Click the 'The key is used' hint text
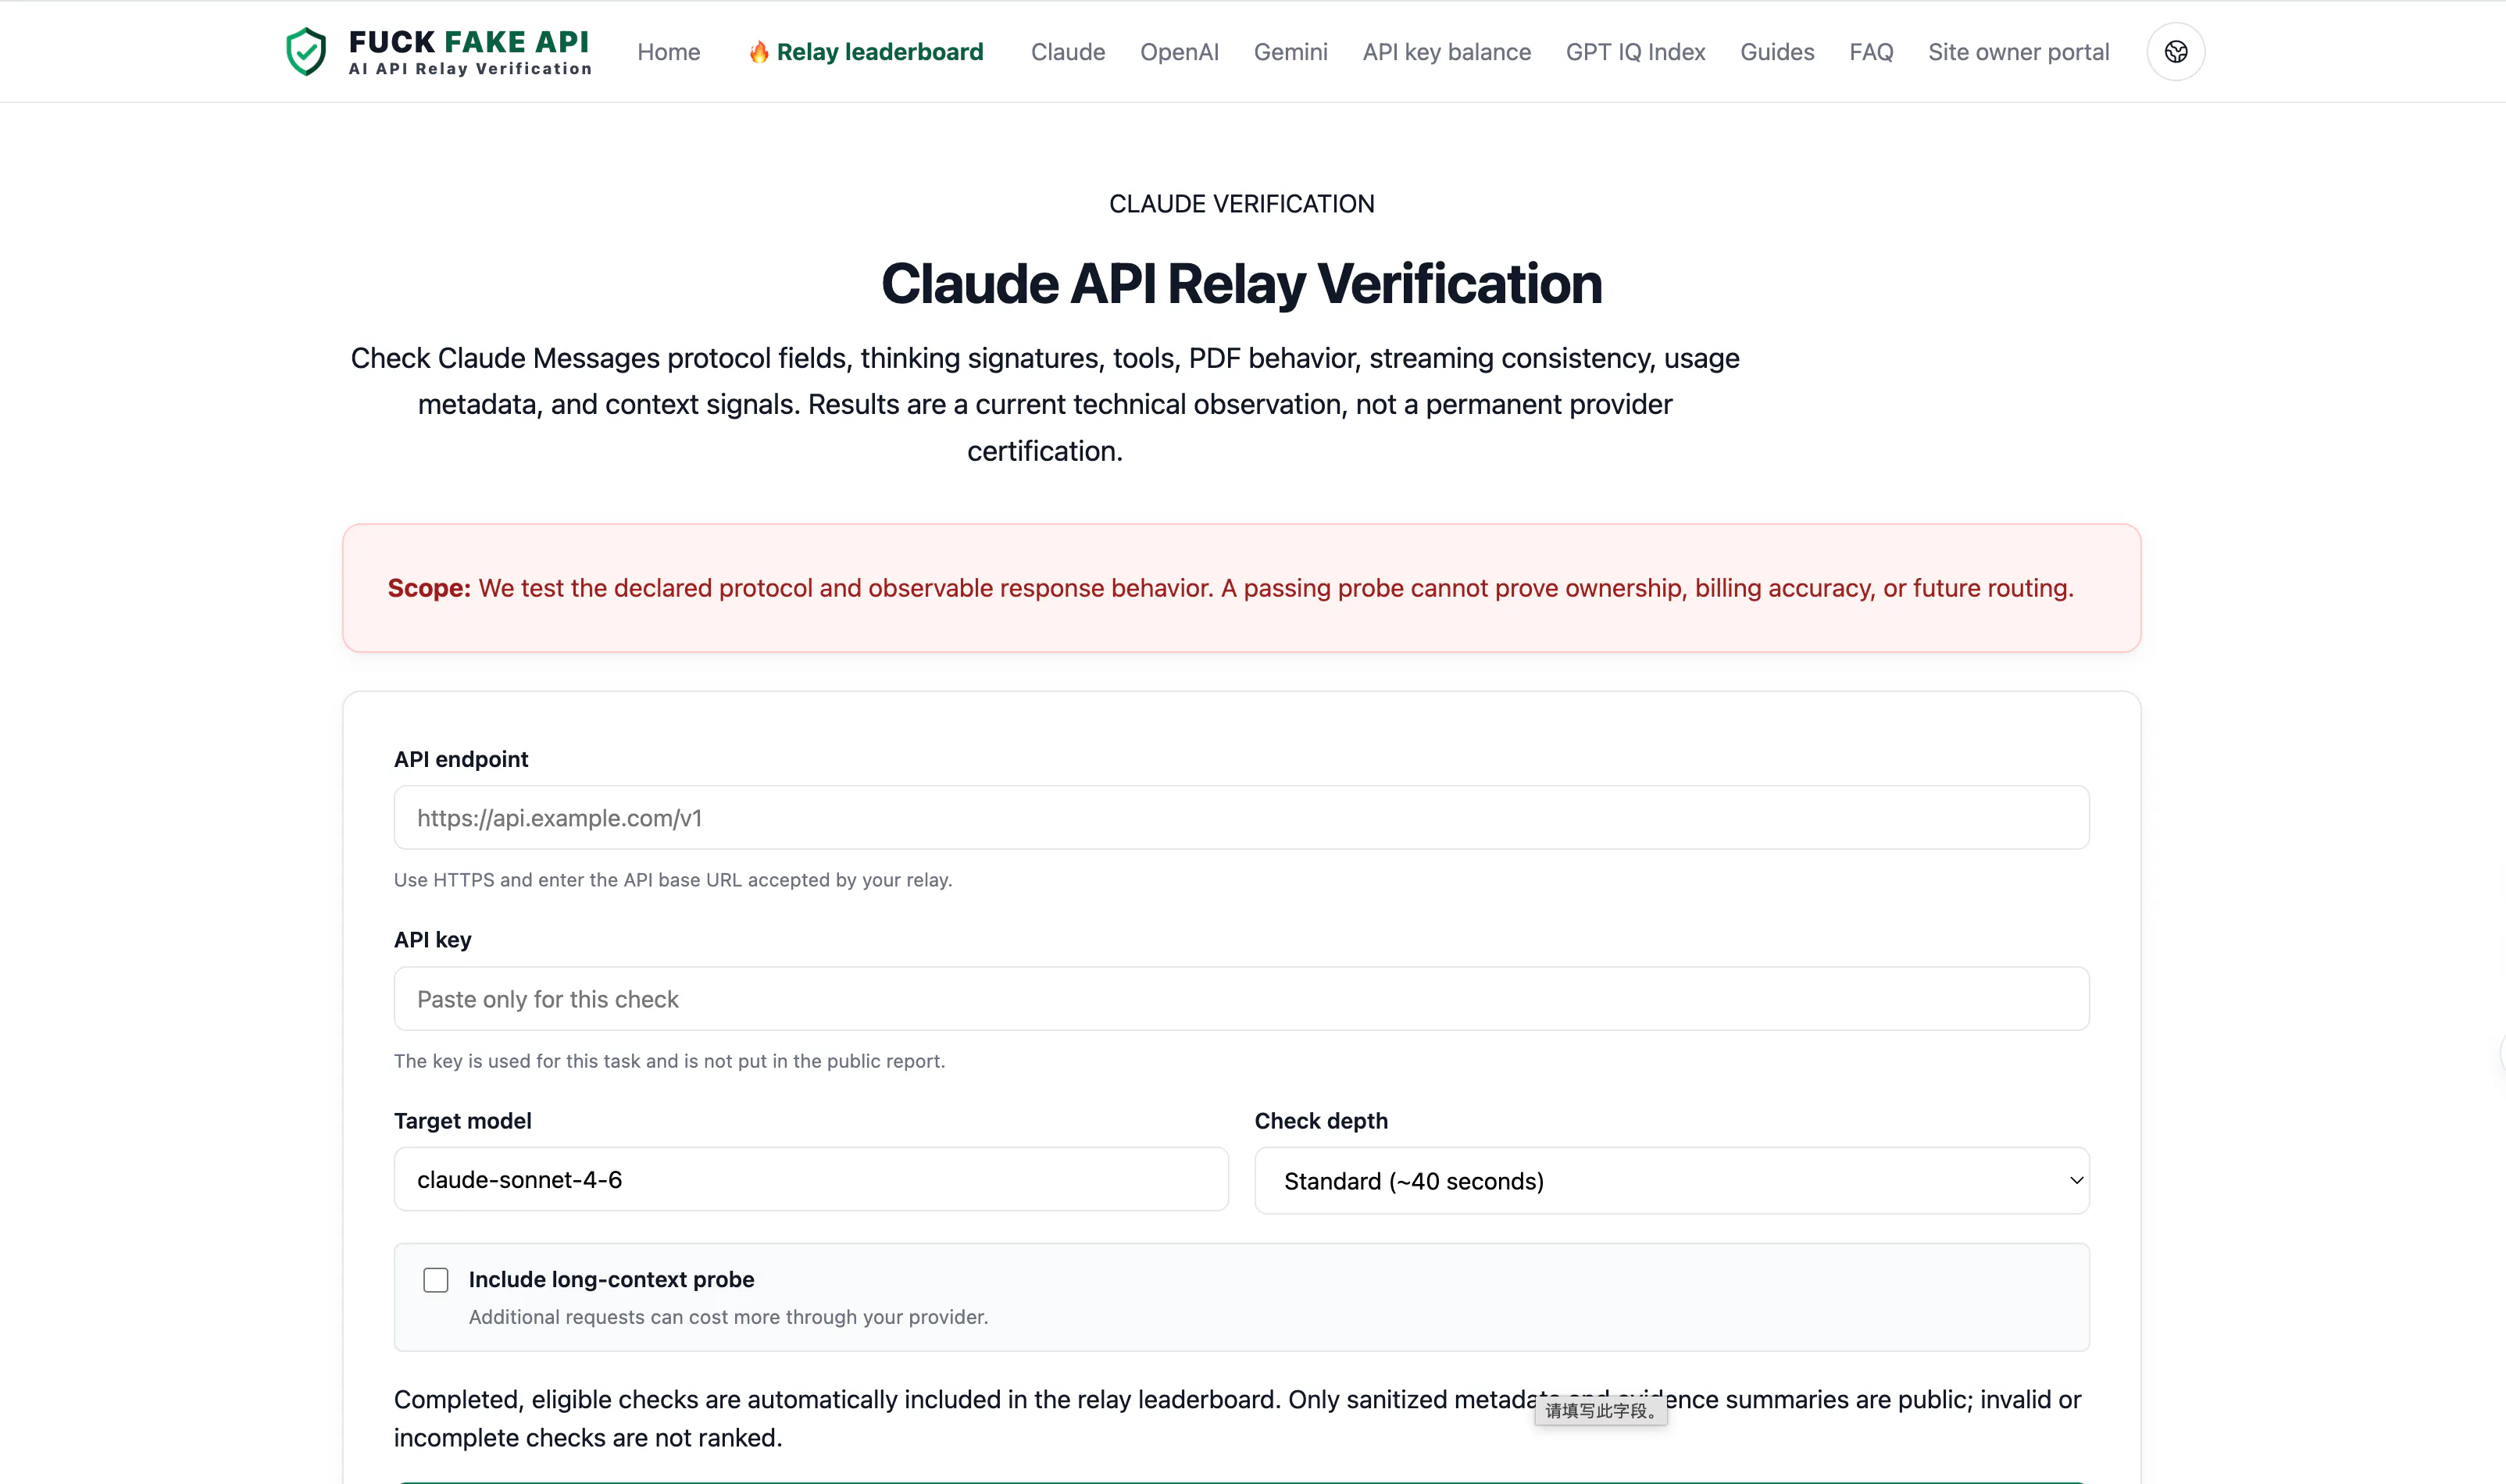This screenshot has height=1484, width=2506. [669, 1061]
